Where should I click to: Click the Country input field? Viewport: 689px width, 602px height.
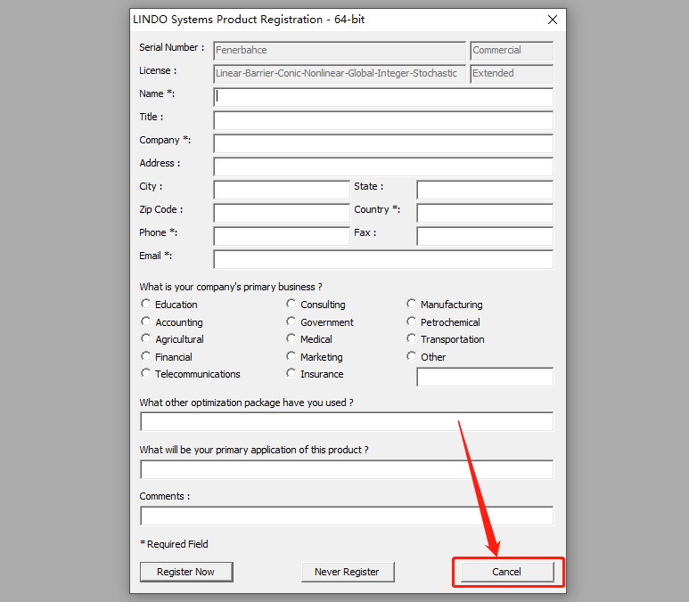pos(485,213)
